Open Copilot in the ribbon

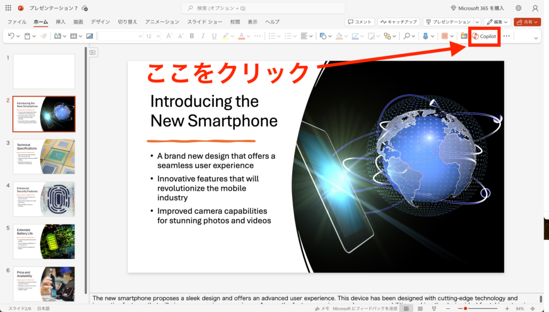(x=484, y=37)
